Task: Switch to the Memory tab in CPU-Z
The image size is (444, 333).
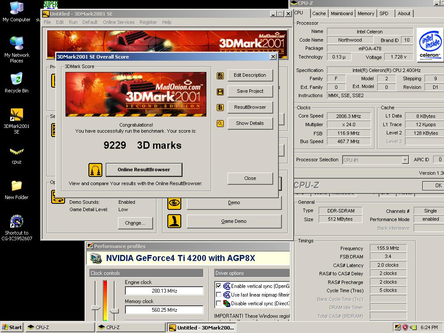Action: (x=366, y=13)
